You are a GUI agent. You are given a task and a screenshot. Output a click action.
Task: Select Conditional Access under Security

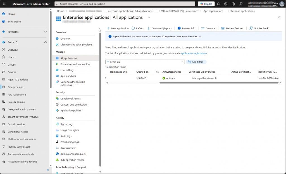[x=70, y=99]
